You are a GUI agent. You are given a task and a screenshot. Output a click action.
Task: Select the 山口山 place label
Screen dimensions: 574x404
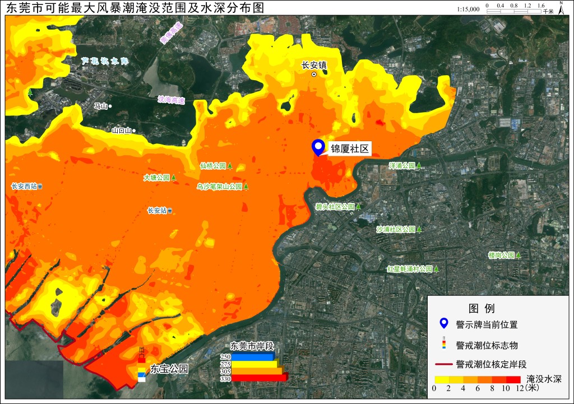(x=122, y=130)
